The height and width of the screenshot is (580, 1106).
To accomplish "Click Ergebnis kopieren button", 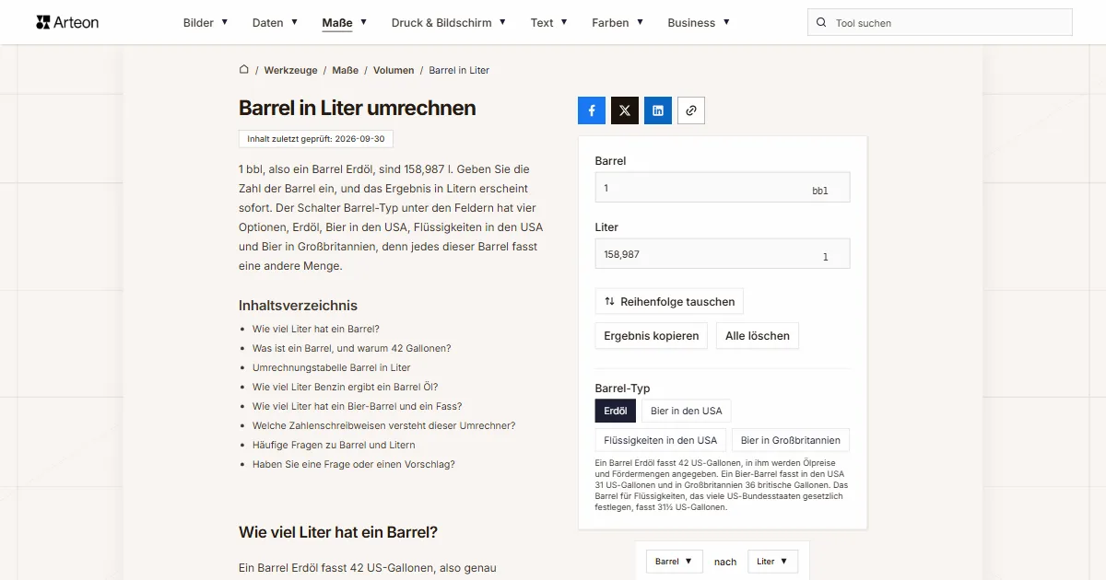I will (x=652, y=336).
